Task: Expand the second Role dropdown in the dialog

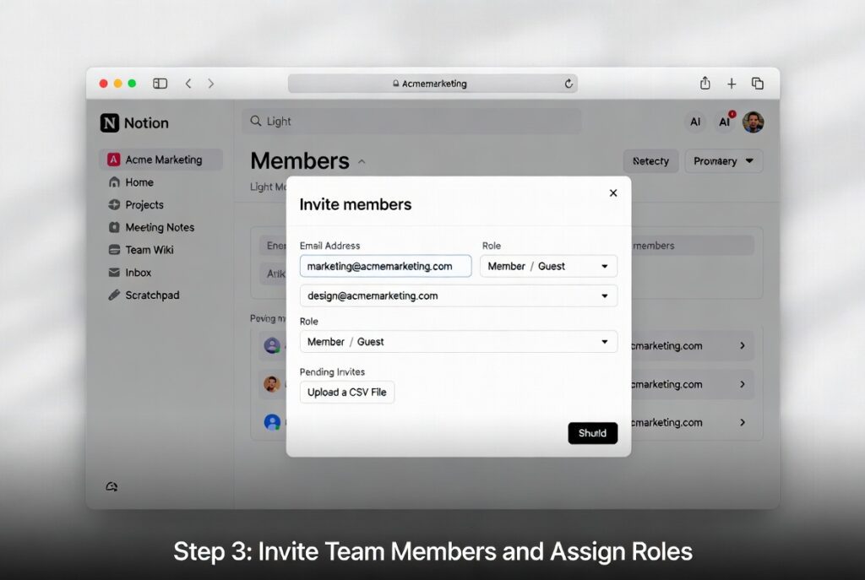Action: (459, 342)
